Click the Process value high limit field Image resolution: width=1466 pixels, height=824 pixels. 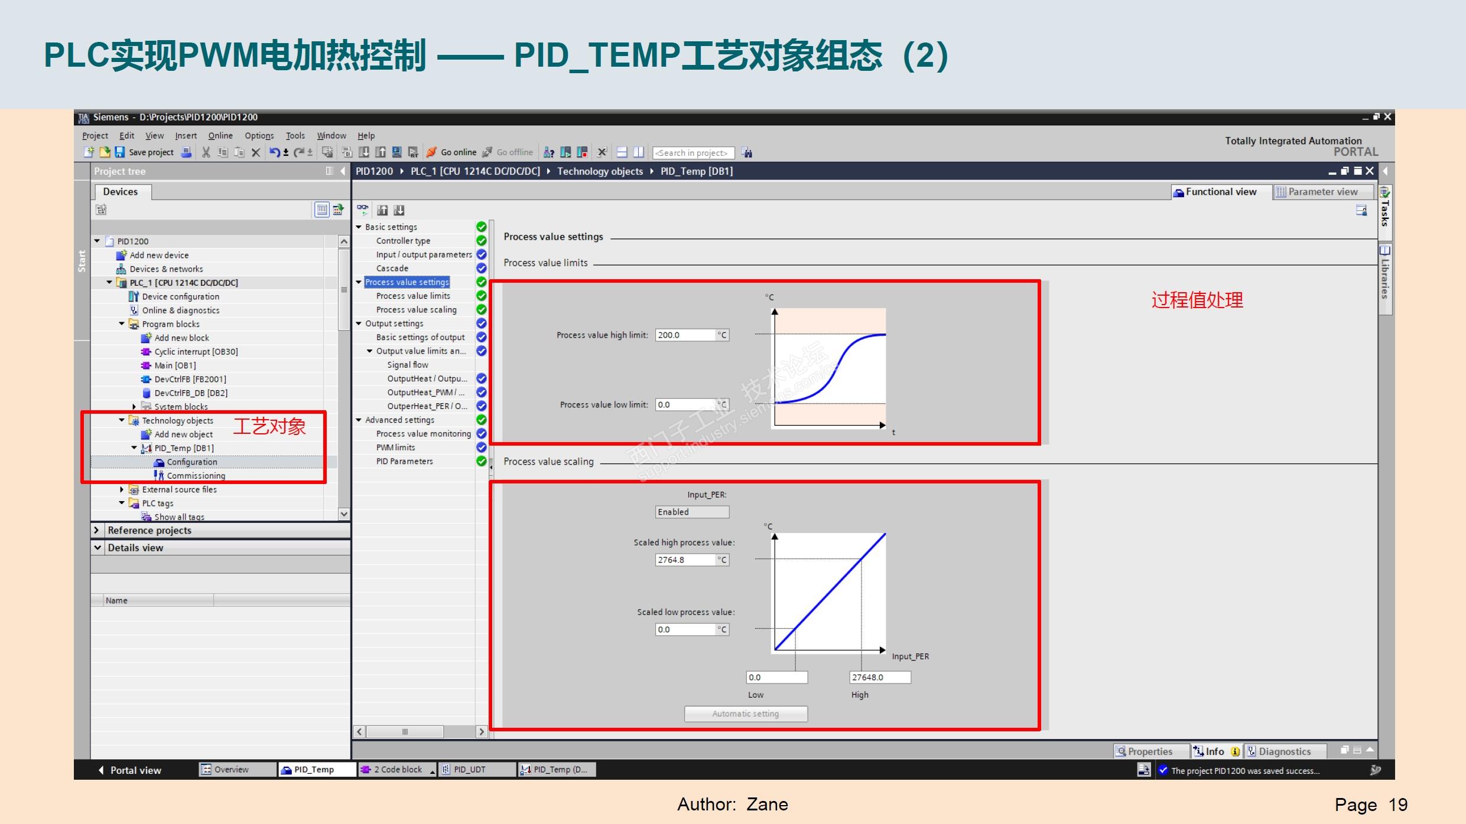(685, 335)
